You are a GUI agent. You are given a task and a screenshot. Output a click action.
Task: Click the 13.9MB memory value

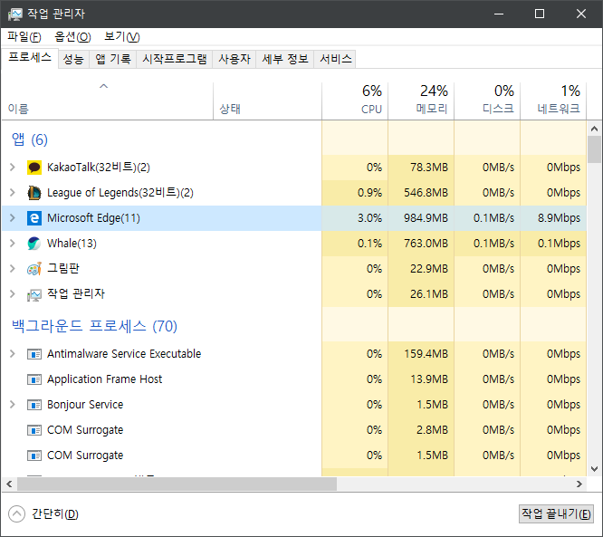[429, 379]
